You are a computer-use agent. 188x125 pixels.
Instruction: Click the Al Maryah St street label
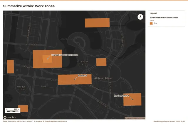[32, 44]
